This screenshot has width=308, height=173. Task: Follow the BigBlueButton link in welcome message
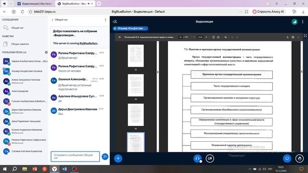89,43
